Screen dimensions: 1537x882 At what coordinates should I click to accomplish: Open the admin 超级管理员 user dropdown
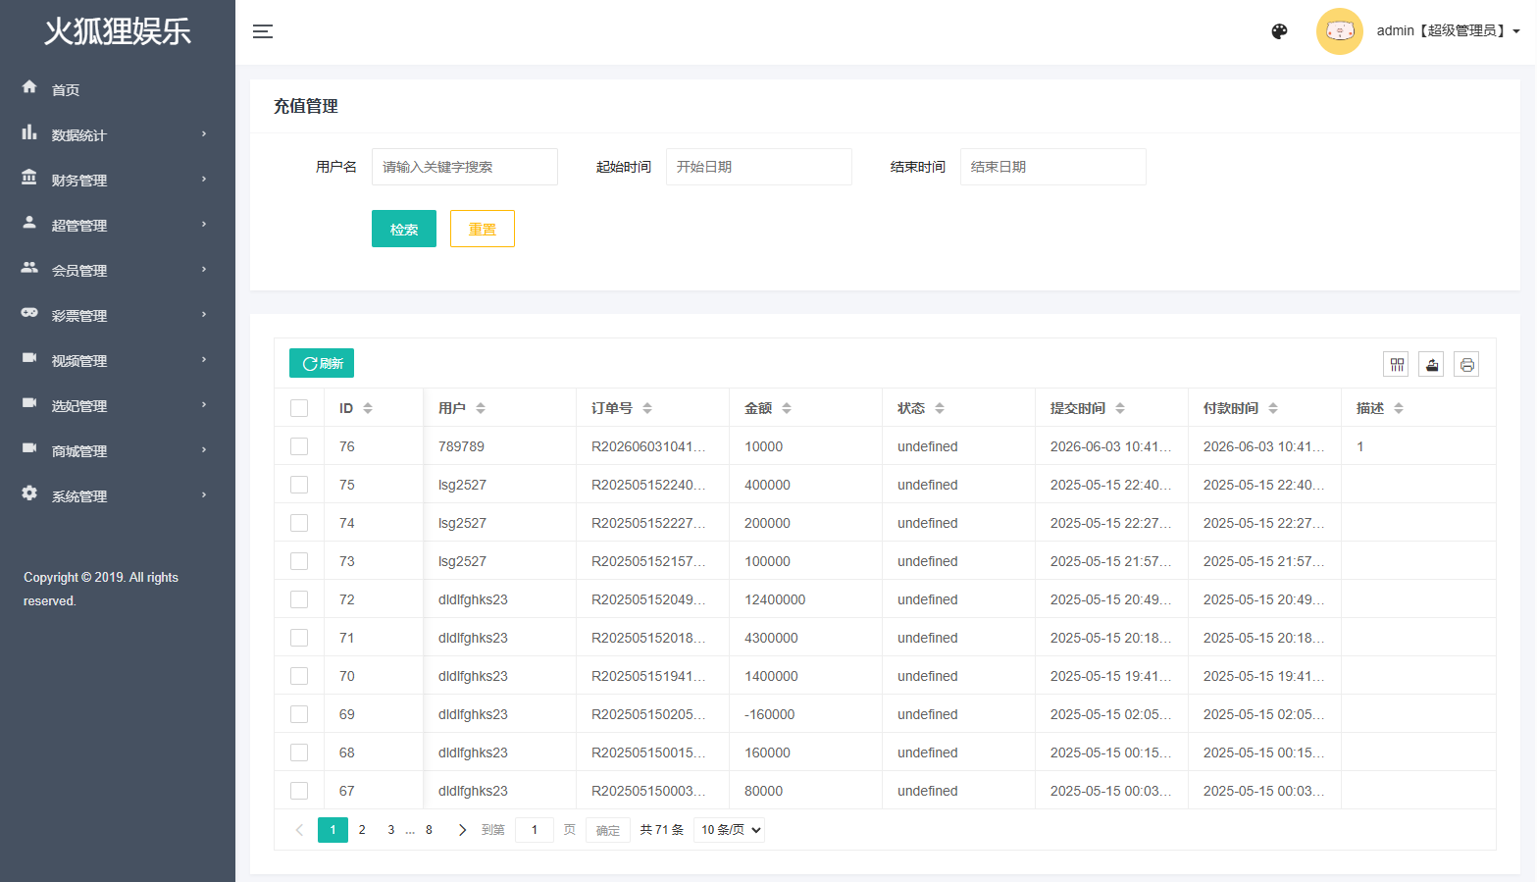1448,31
